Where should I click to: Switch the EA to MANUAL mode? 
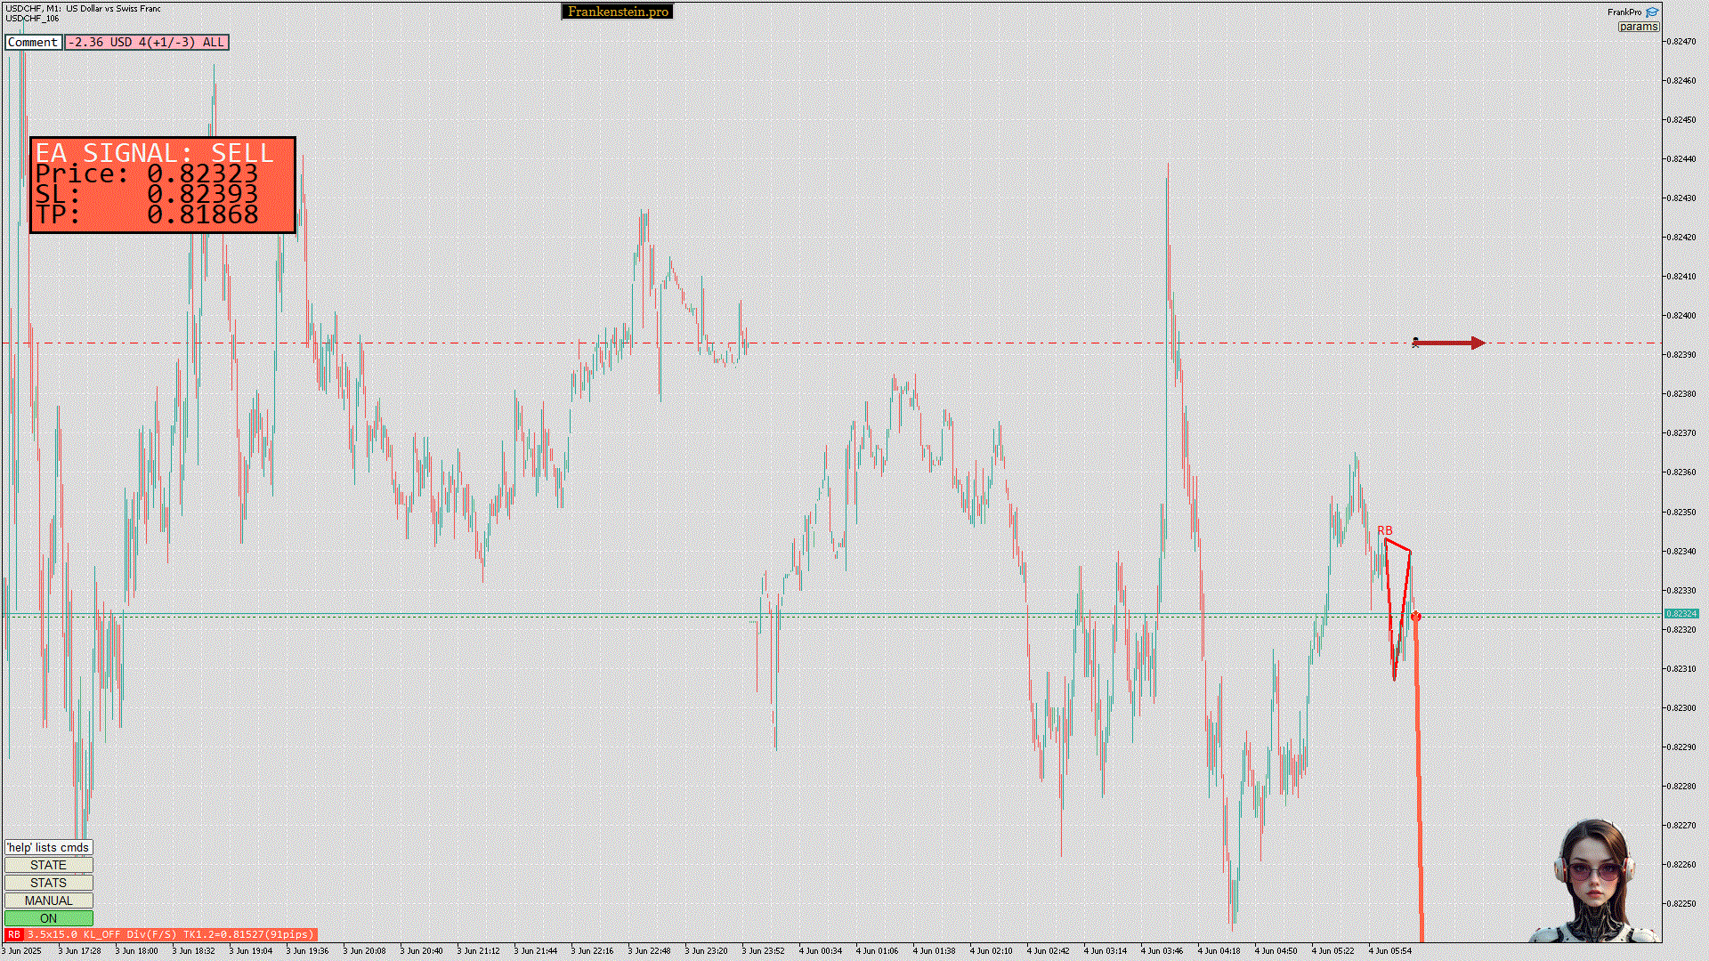[48, 900]
